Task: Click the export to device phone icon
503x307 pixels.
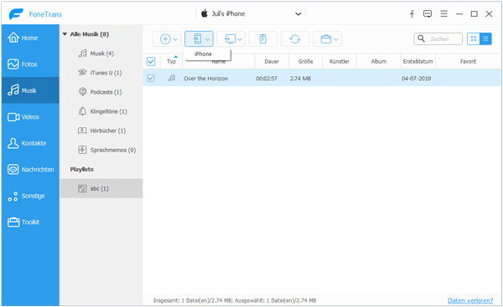Action: pyautogui.click(x=197, y=38)
